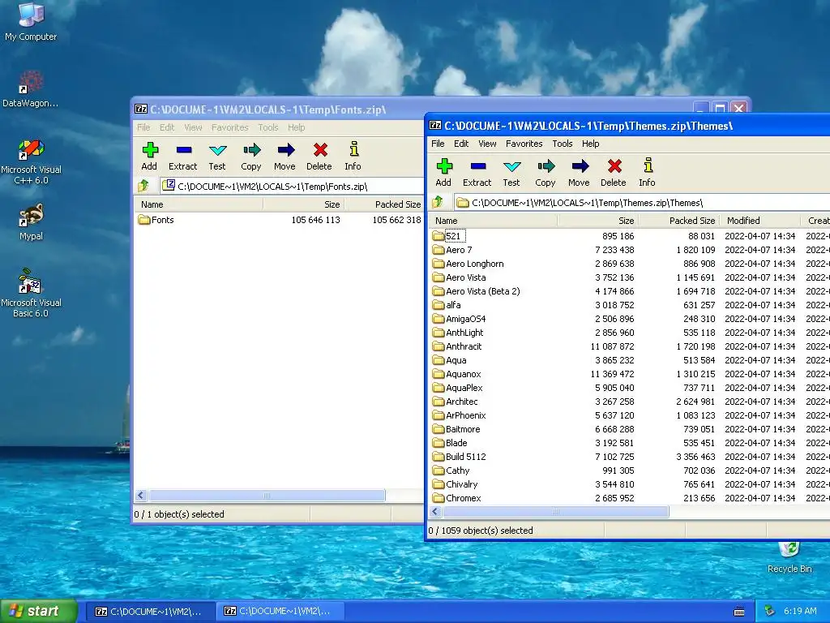Open Favorites menu in Themes.zip window
Screen dimensions: 830x623
(524, 144)
